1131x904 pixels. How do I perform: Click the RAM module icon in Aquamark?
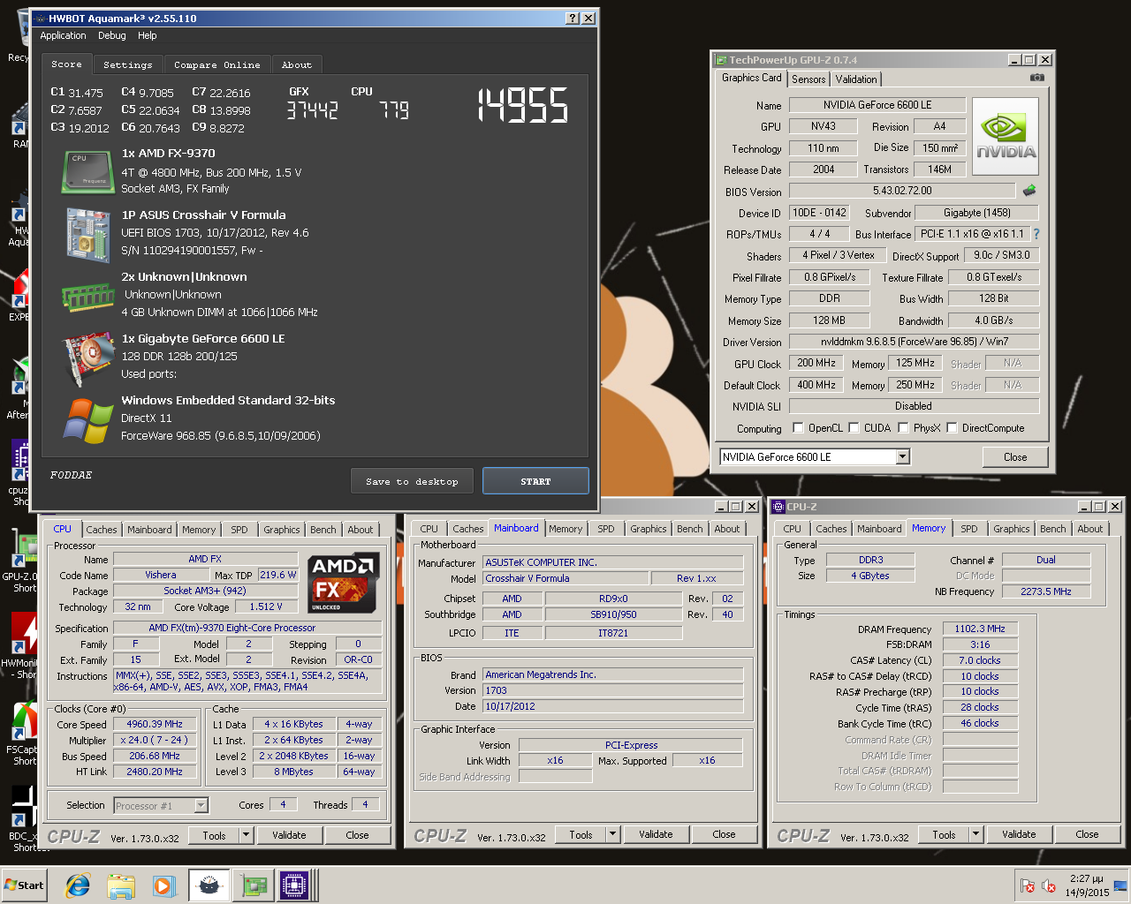87,297
